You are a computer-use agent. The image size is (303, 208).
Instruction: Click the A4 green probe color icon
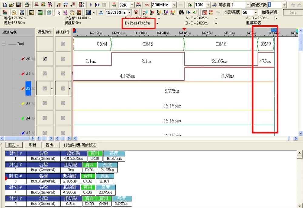(x=23, y=118)
